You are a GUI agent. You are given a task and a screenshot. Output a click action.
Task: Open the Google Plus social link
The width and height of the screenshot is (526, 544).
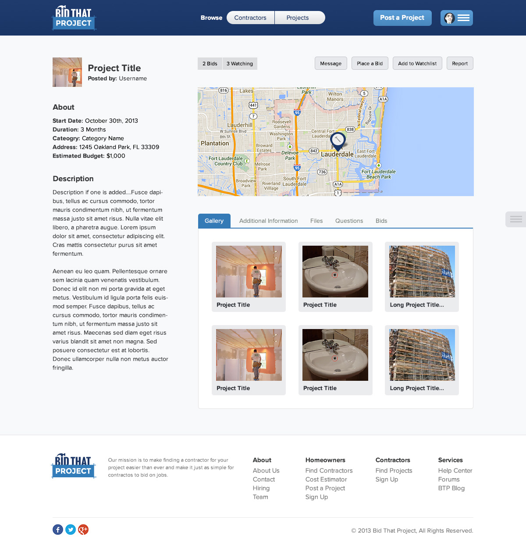(x=83, y=530)
